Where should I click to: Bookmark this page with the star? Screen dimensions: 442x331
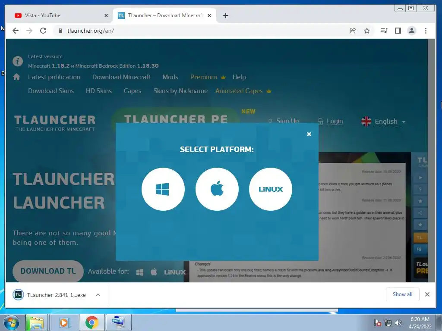click(x=367, y=31)
